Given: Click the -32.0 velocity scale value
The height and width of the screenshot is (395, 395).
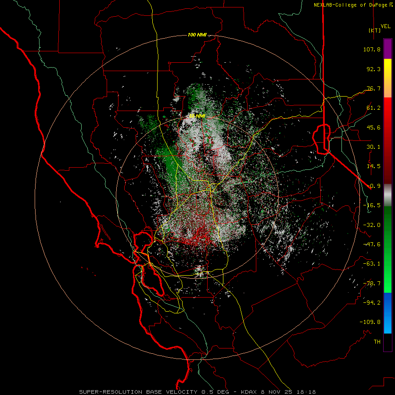Looking at the screenshot, I should point(372,225).
